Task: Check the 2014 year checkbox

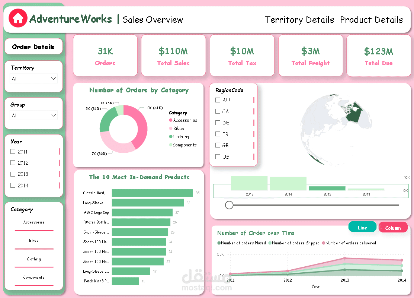Action: click(13, 186)
